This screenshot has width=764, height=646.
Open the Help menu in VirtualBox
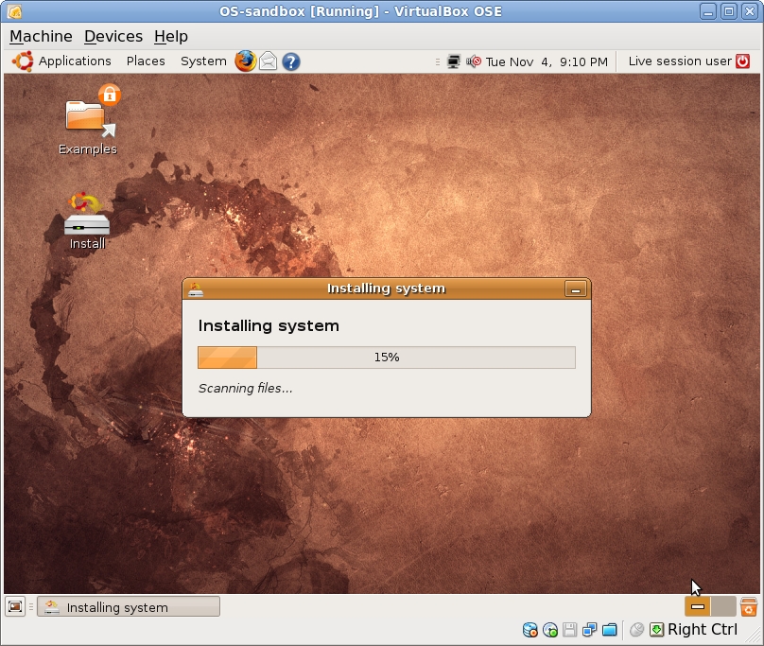(x=171, y=37)
